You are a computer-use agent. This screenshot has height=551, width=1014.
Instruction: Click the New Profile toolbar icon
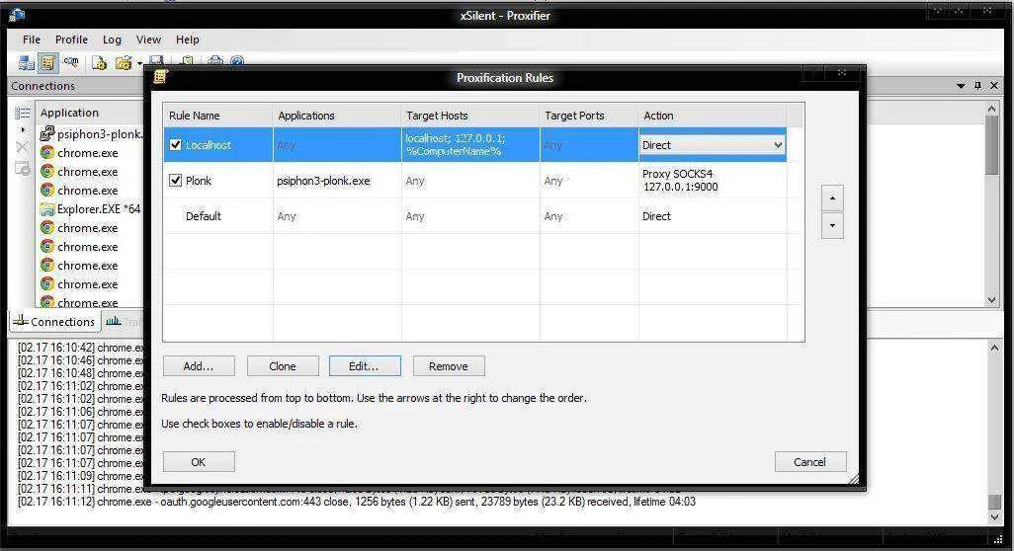[99, 62]
